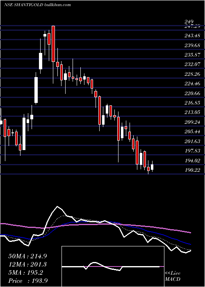Select the 201.63 price level label

[192, 141]
